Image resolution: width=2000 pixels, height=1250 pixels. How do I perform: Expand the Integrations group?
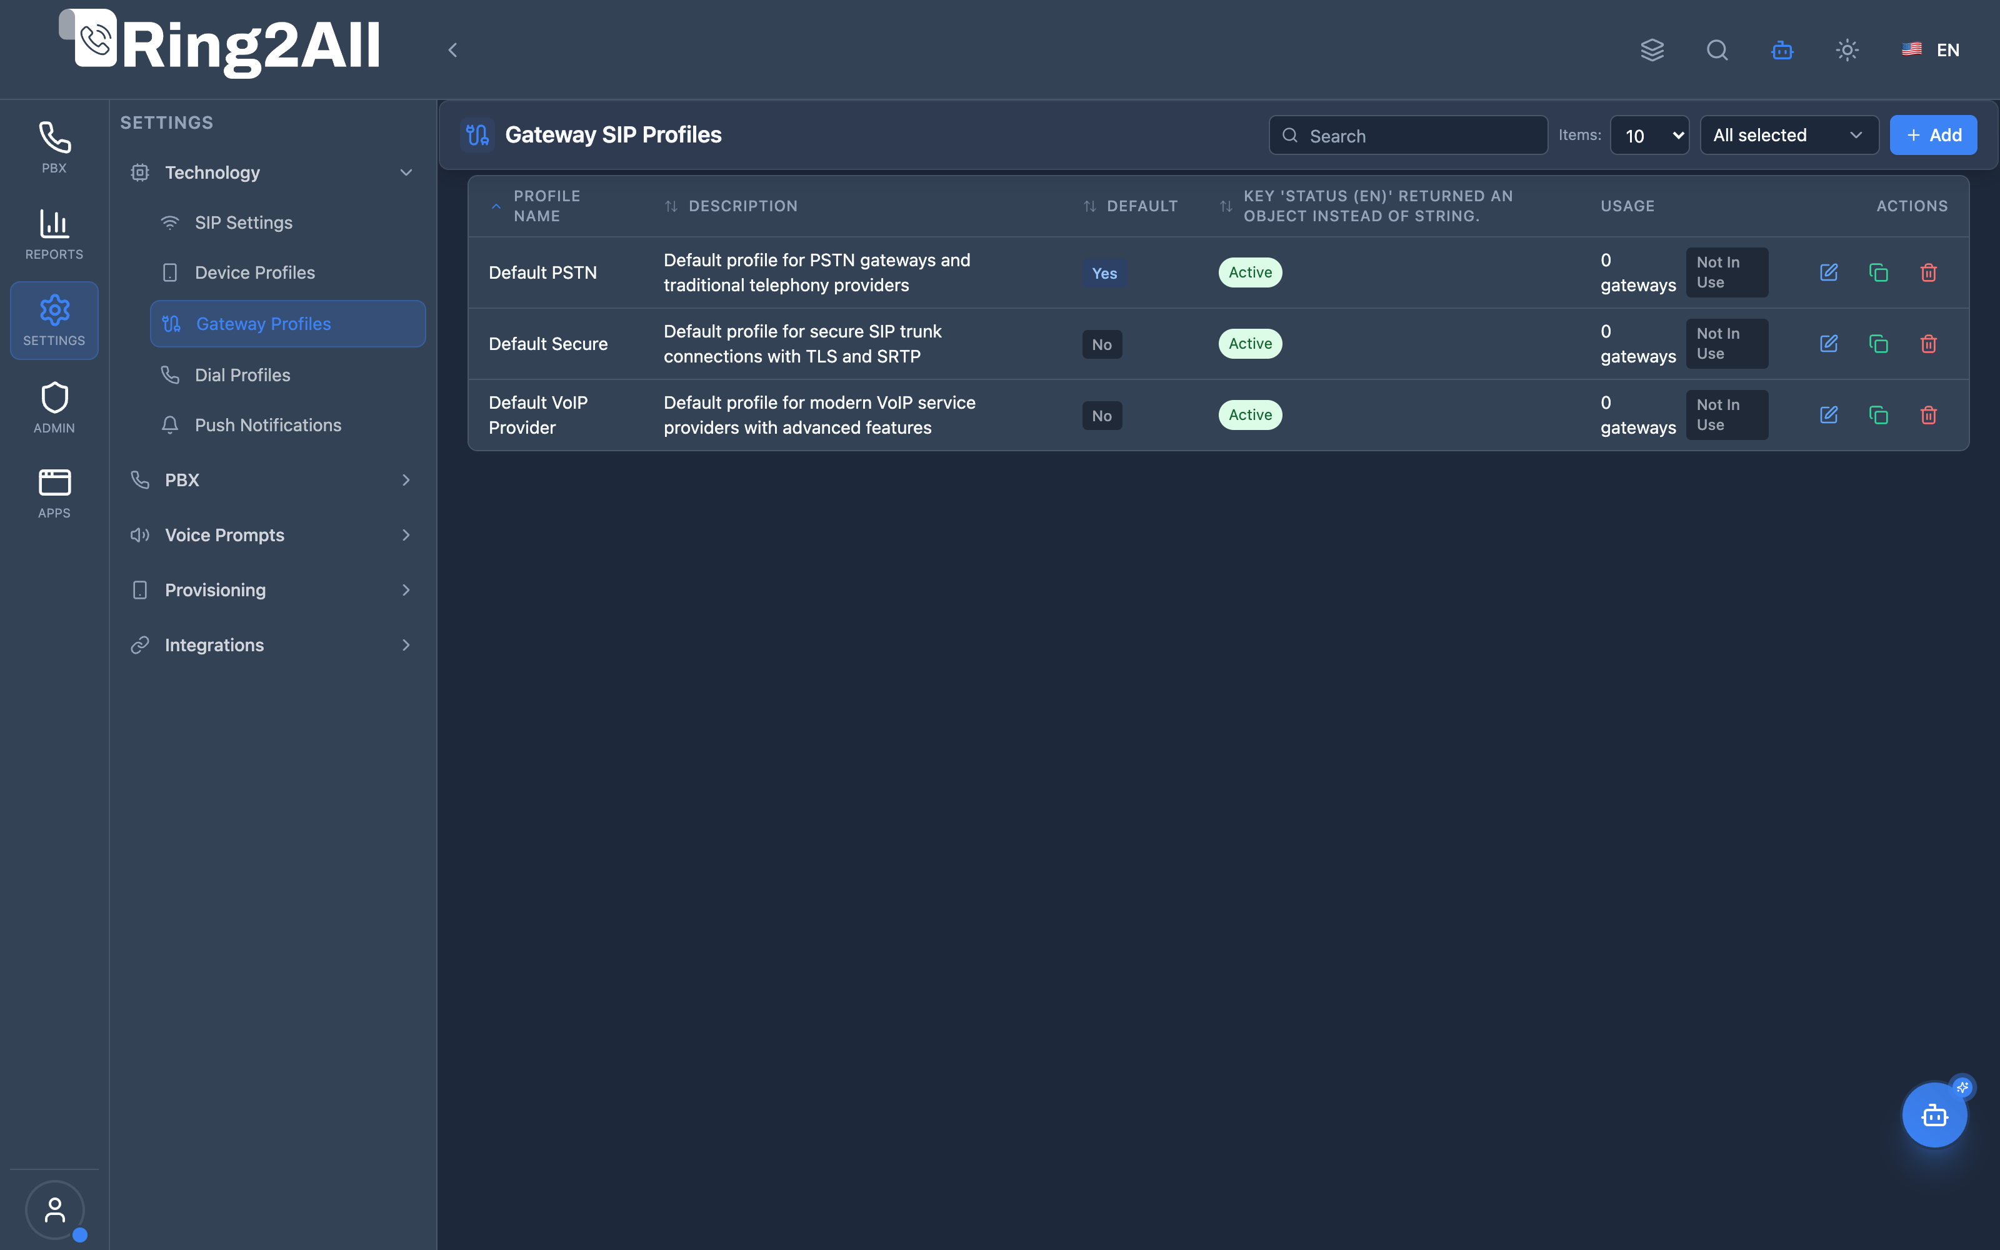pyautogui.click(x=272, y=645)
